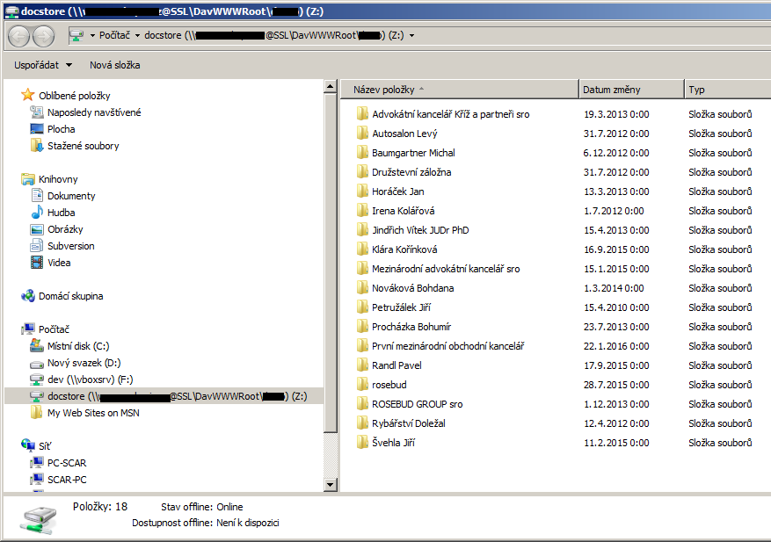Click the Videa library film icon
The height and width of the screenshot is (542, 771).
[37, 263]
